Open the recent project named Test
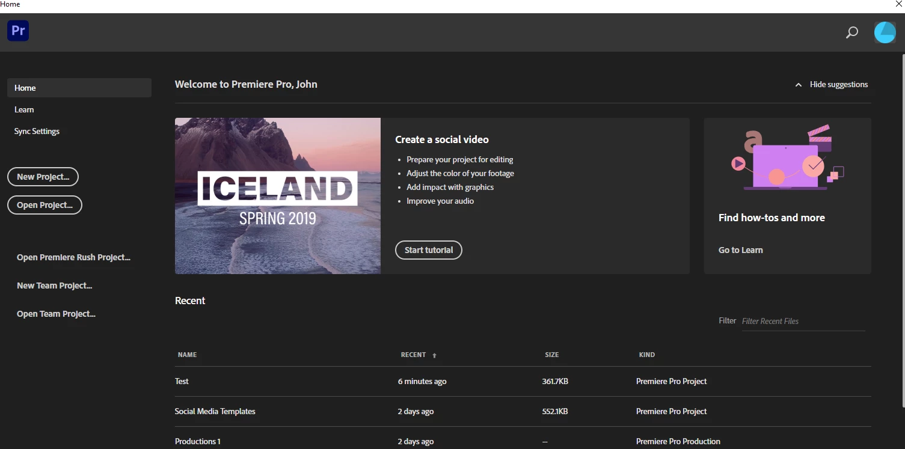The height and width of the screenshot is (449, 905). coord(182,381)
